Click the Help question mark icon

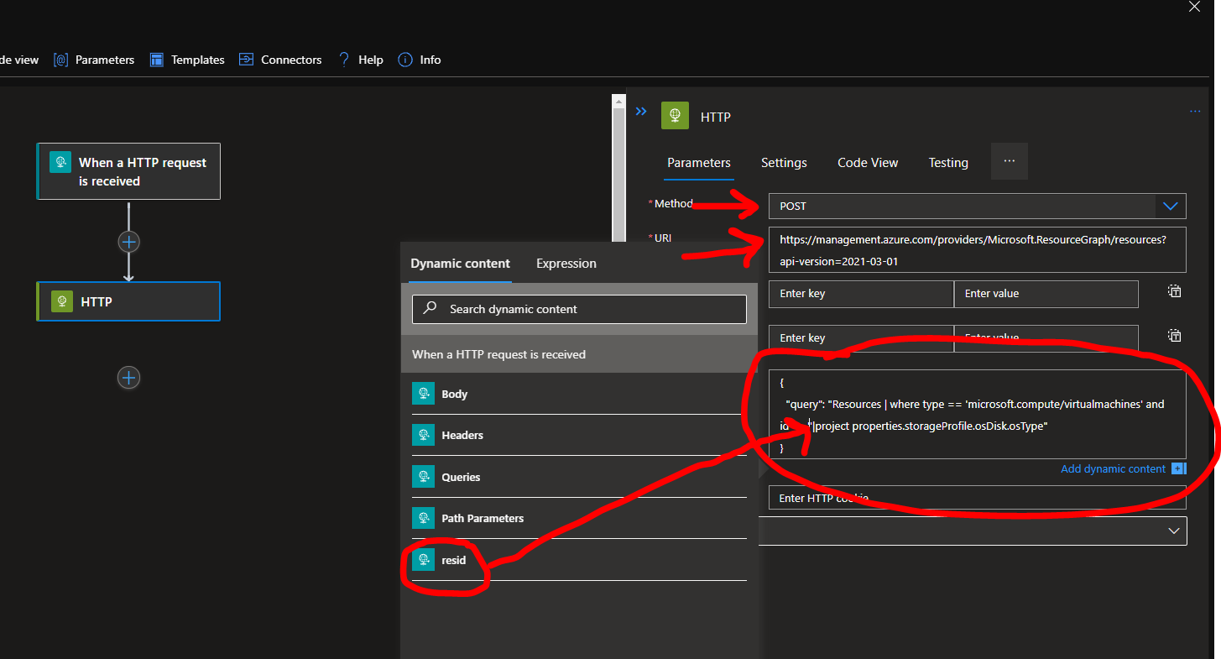coord(344,60)
